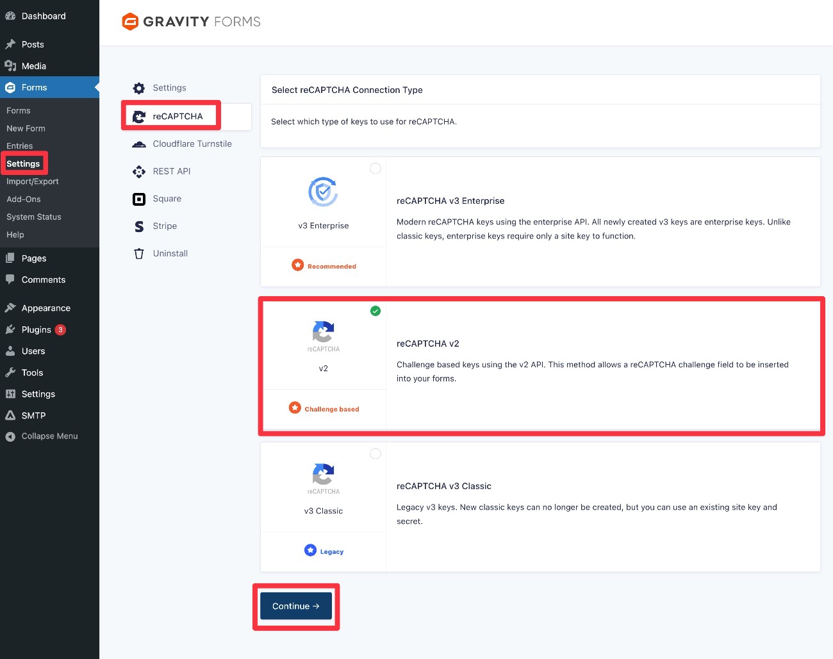
Task: Expand the Appearance menu in sidebar
Action: 45,308
